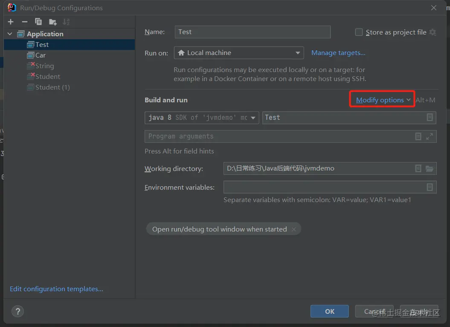Screen dimensions: 450x327
Task: Click the Cancel button
Action: [374, 311]
